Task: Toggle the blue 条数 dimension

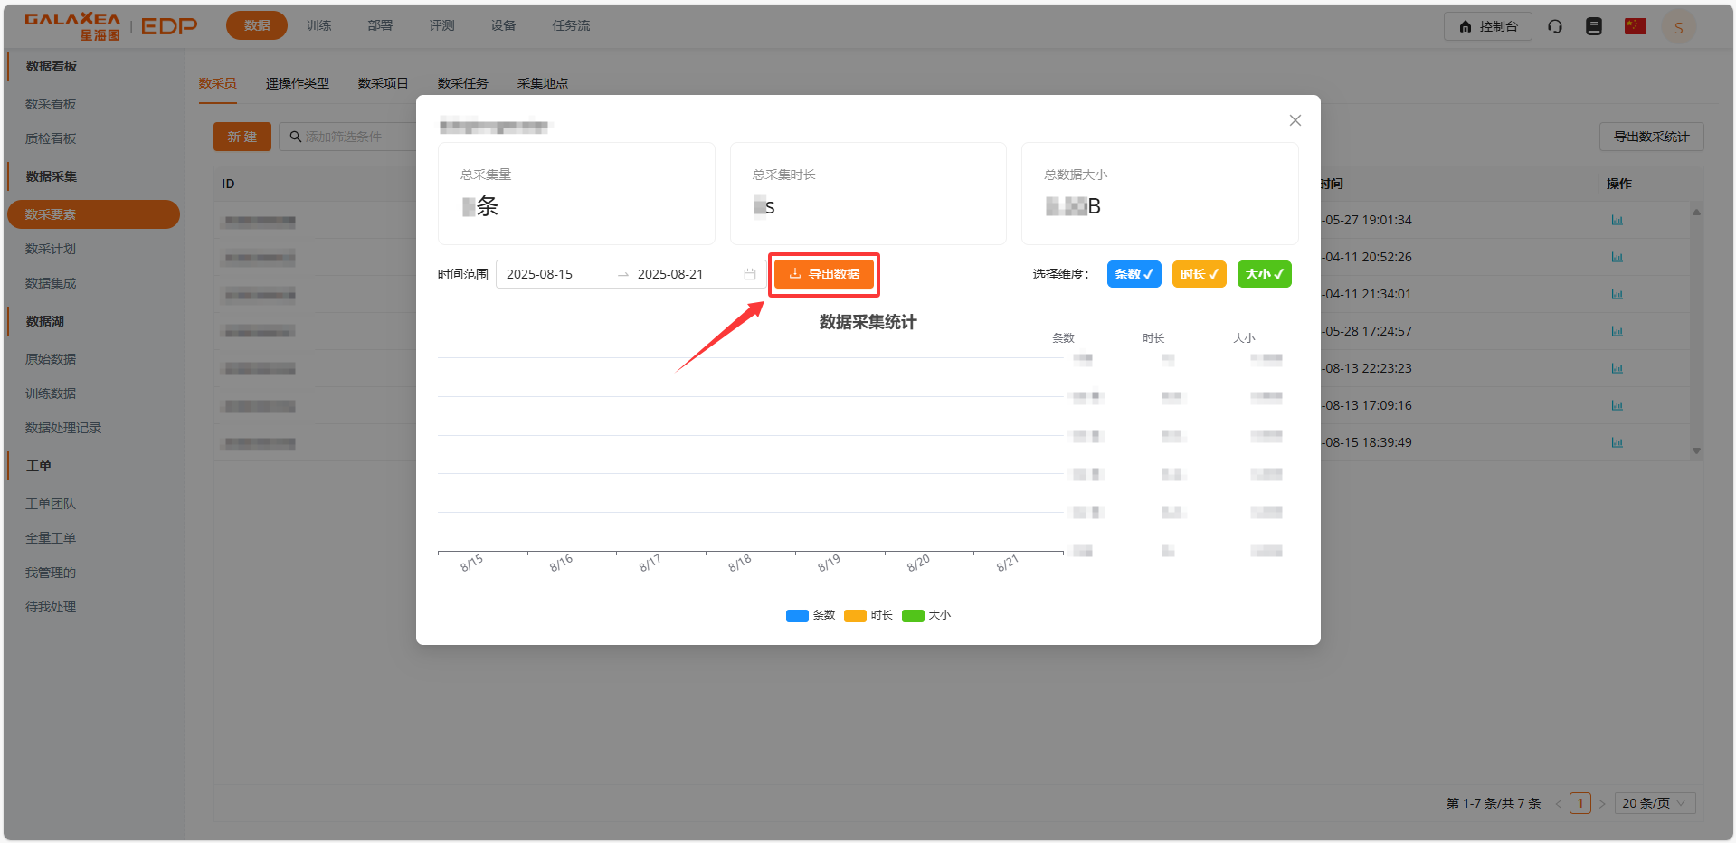Action: [x=1134, y=273]
